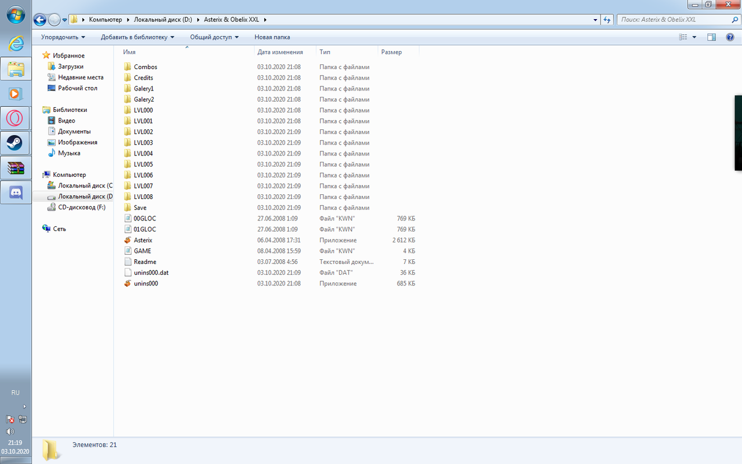Open Steam from the taskbar
This screenshot has height=464, width=742.
(x=16, y=143)
